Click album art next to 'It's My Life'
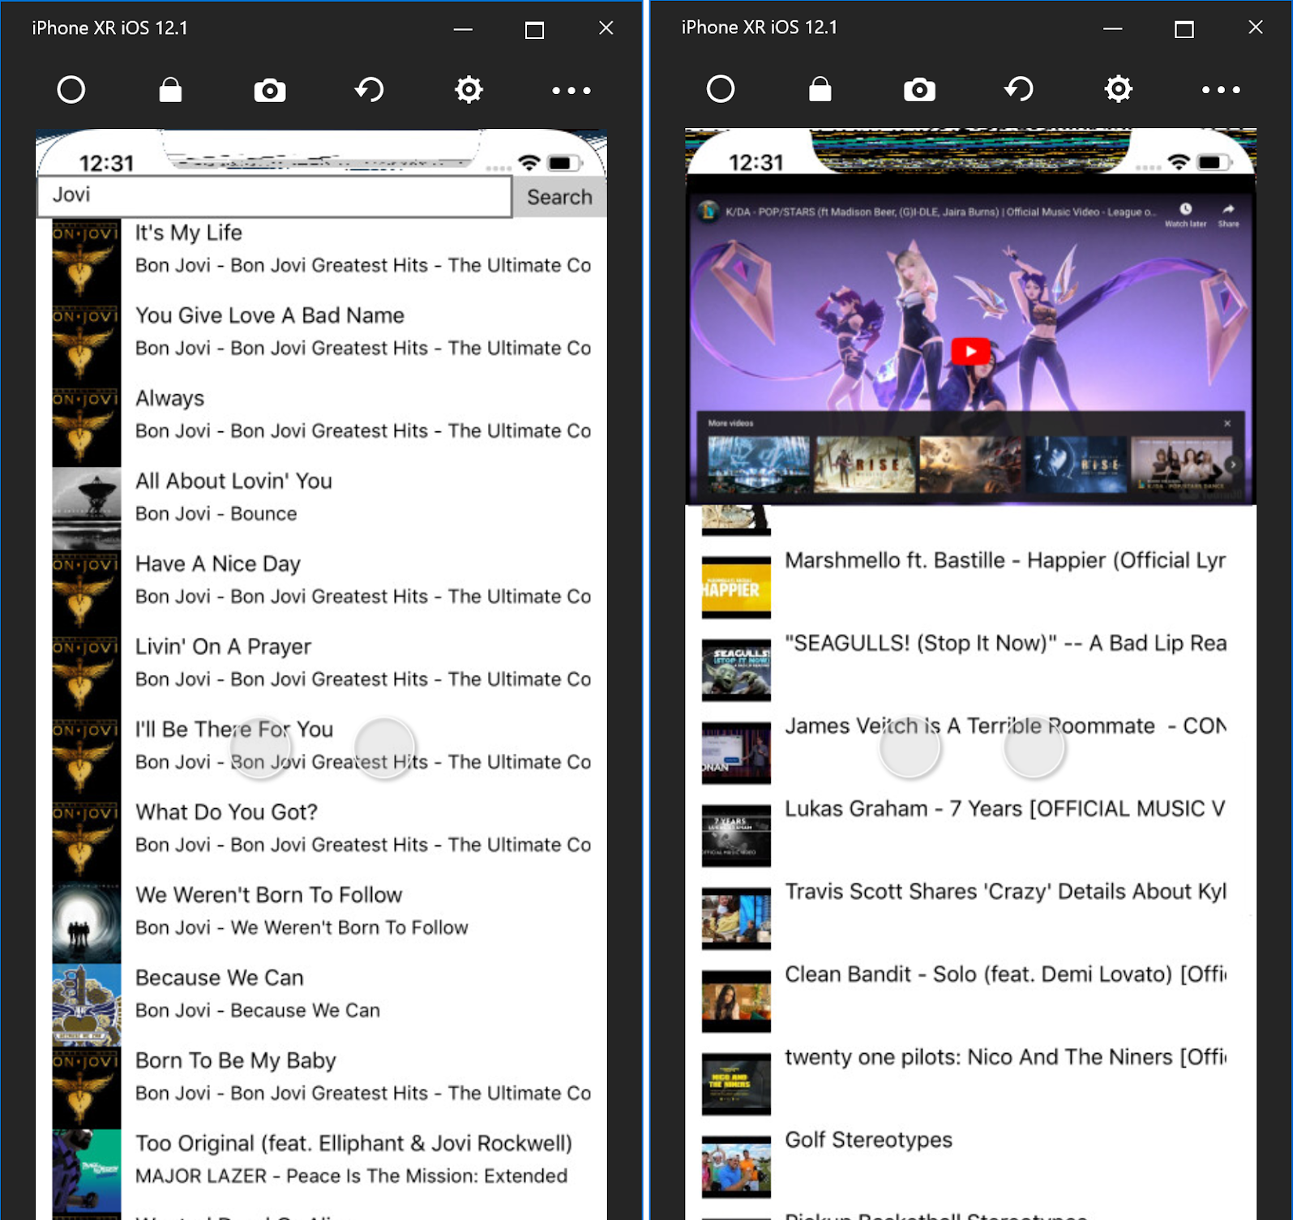 [x=87, y=259]
